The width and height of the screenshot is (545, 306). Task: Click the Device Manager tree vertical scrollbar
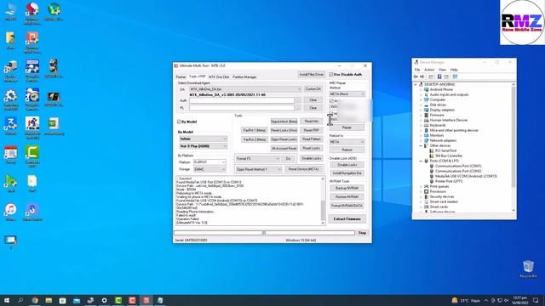pos(513,147)
